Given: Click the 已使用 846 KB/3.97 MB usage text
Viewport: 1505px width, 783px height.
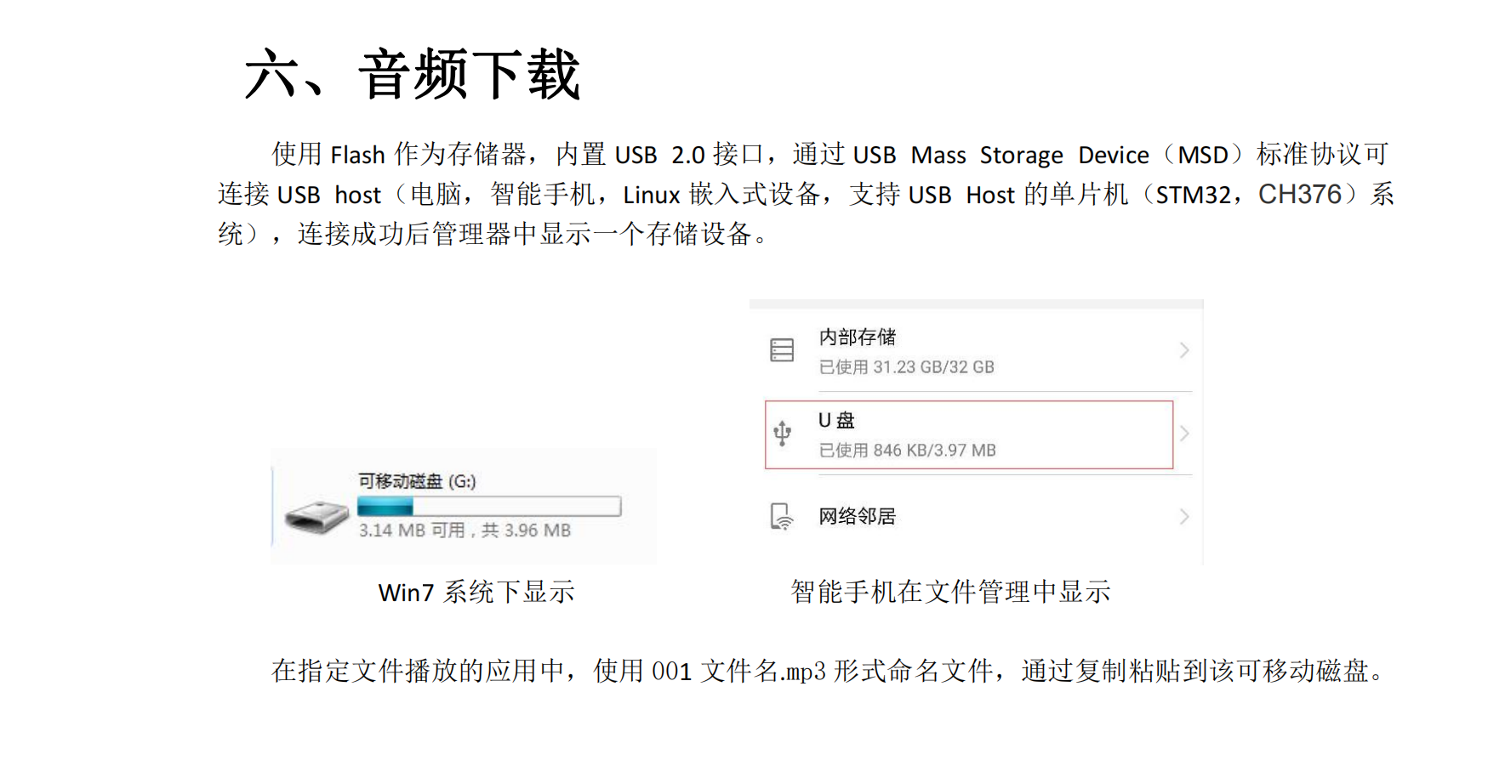Looking at the screenshot, I should (907, 451).
